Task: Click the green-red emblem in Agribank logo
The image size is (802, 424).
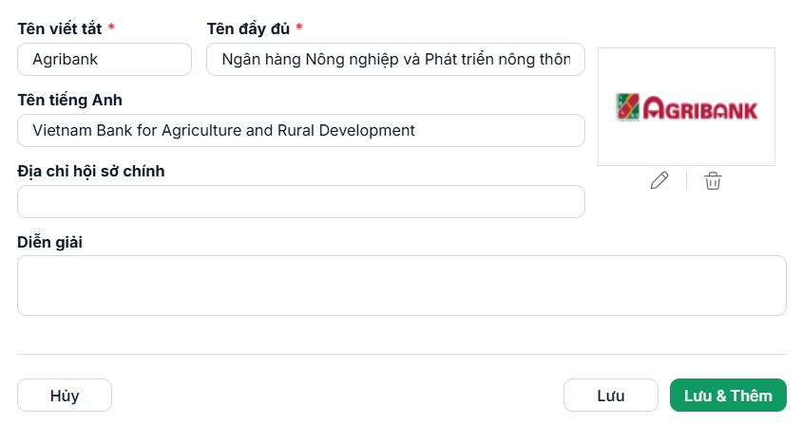Action: tap(627, 107)
